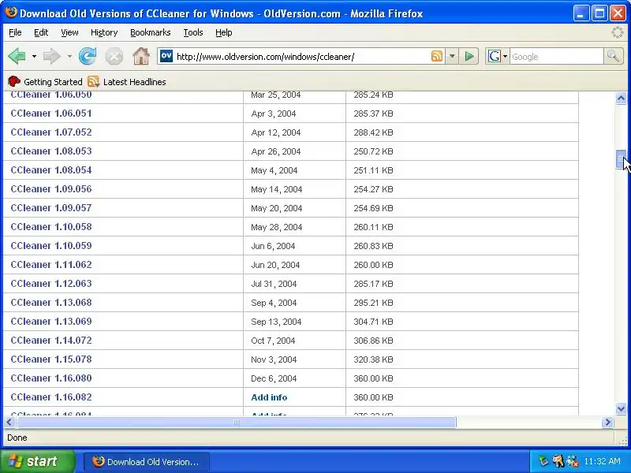
Task: Open the Bookmarks menu
Action: point(151,32)
